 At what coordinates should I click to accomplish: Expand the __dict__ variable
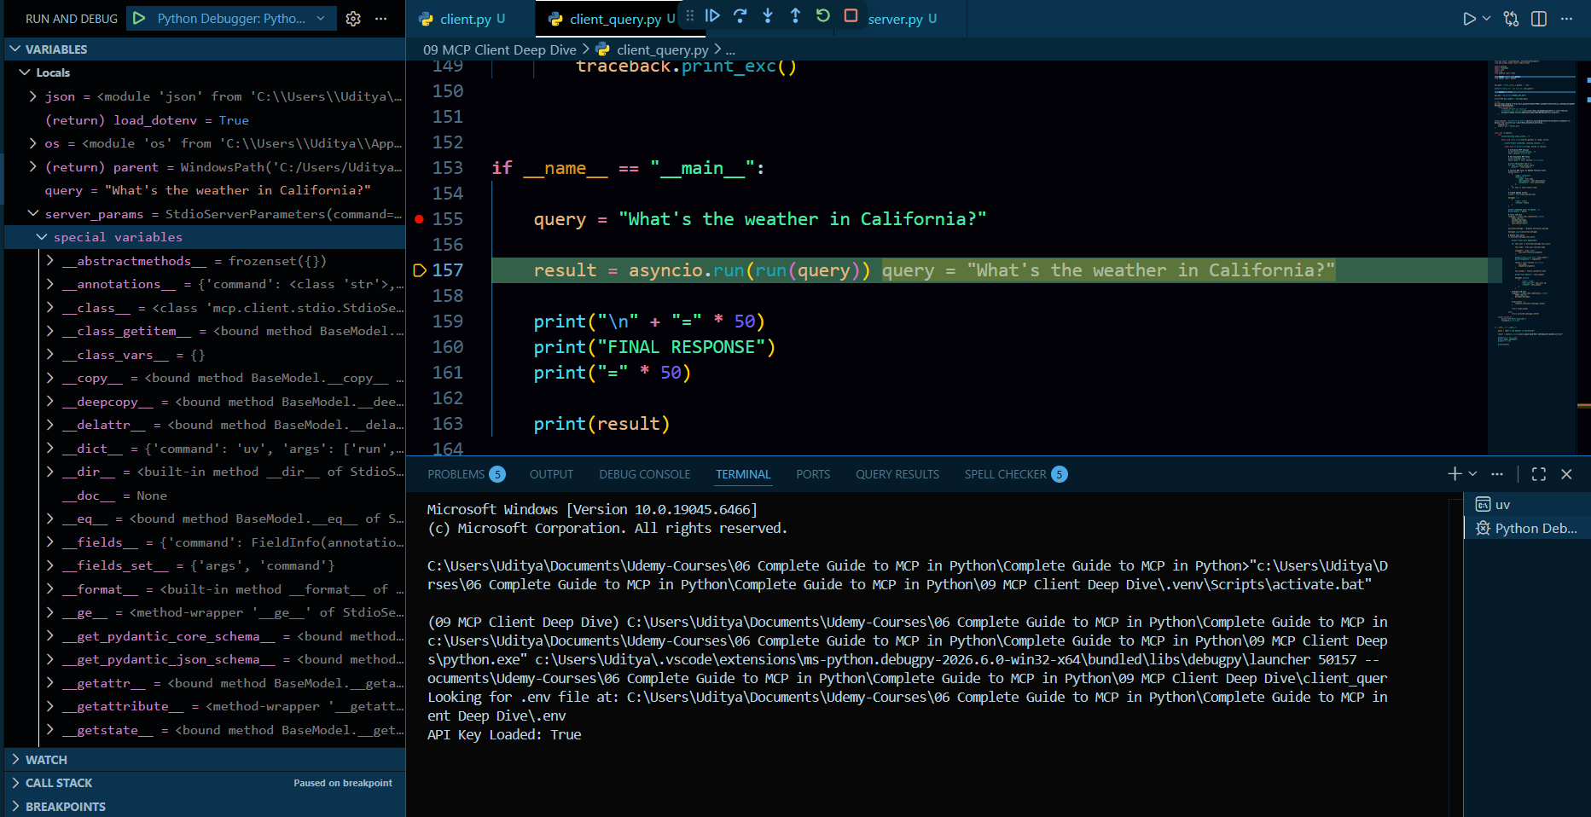(x=50, y=449)
